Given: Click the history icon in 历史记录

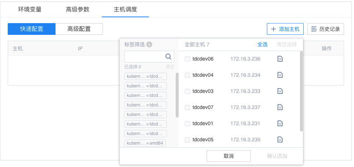Looking at the screenshot, I should point(314,29).
